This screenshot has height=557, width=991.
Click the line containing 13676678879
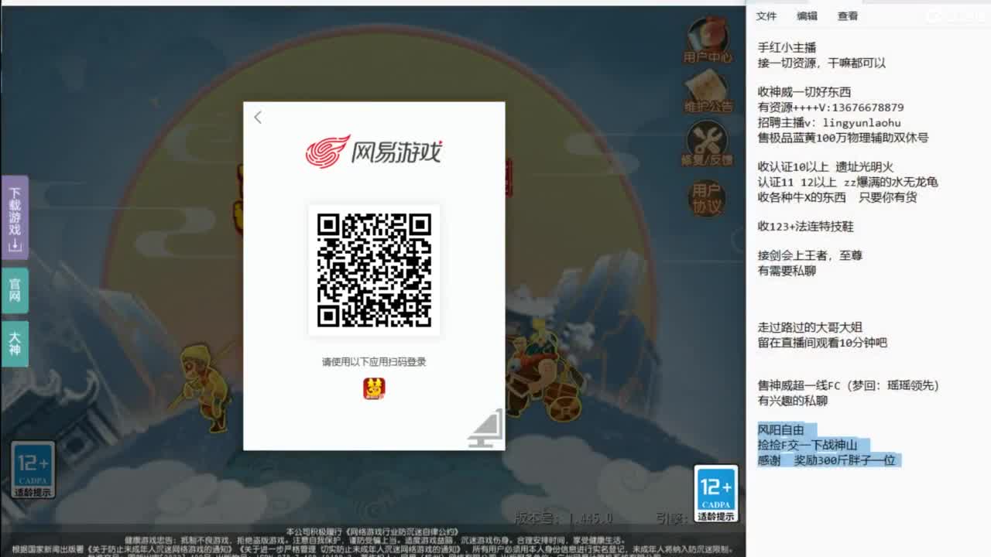(x=831, y=108)
